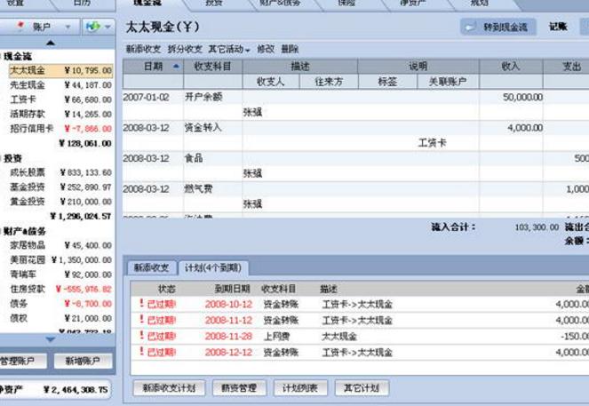Click the blue down arrow below account list
The width and height of the screenshot is (589, 406).
click(x=51, y=339)
